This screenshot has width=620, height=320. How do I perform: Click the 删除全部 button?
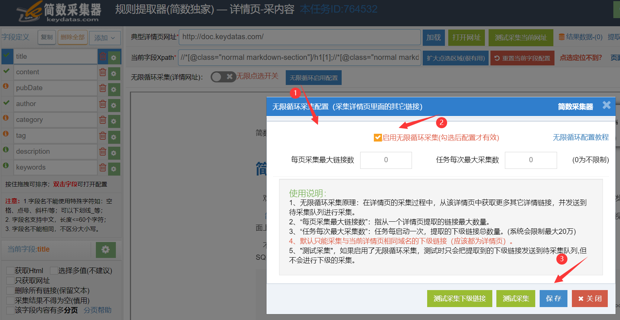click(73, 37)
